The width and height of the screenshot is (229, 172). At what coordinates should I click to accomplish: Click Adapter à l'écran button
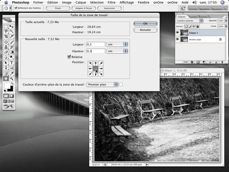tap(84, 8)
